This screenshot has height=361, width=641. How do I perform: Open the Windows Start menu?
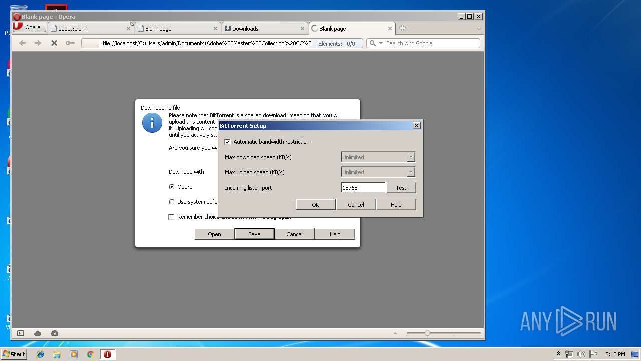pyautogui.click(x=14, y=354)
